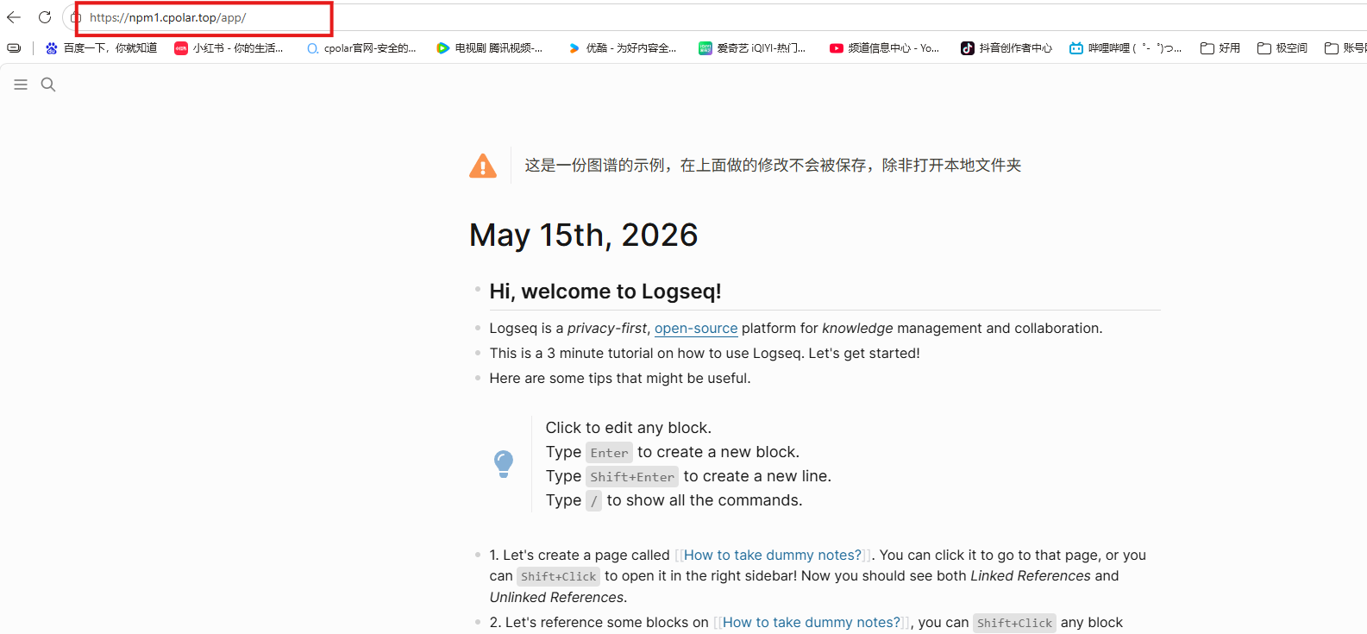Open the Logseq left sidebar hamburger menu

(21, 85)
